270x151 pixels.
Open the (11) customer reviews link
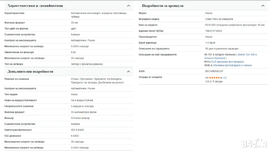click(x=225, y=78)
